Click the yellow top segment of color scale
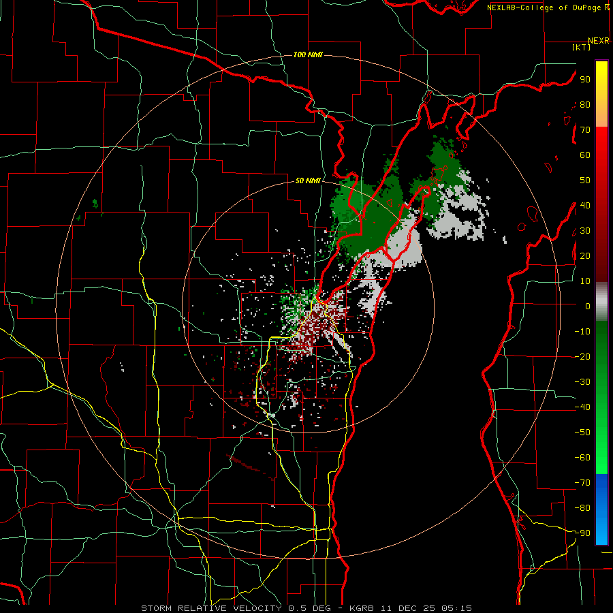Viewport: 613px width, 613px height. [x=601, y=94]
